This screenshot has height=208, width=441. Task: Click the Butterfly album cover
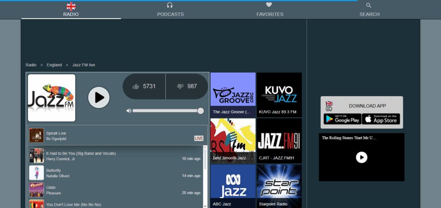[37, 173]
